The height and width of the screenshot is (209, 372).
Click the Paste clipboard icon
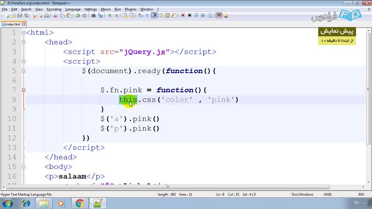coord(69,16)
